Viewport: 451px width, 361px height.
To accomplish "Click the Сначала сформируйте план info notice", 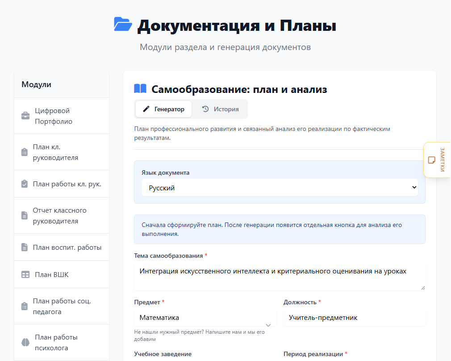I will pos(280,229).
